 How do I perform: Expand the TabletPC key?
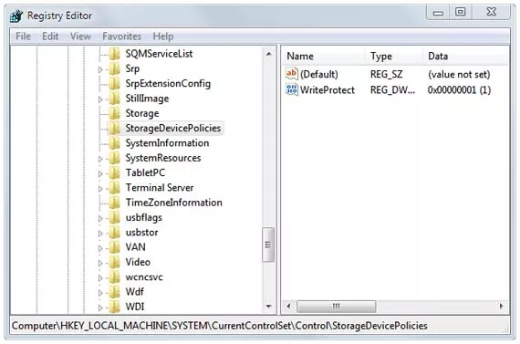point(100,173)
